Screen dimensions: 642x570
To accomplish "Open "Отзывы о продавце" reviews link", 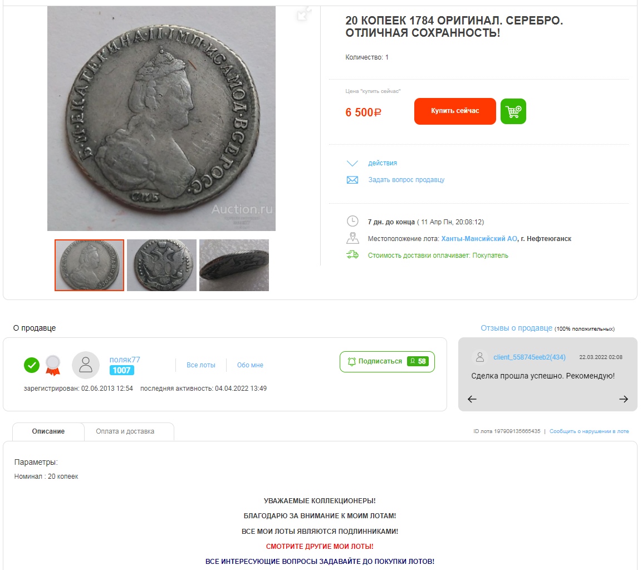I will click(516, 328).
